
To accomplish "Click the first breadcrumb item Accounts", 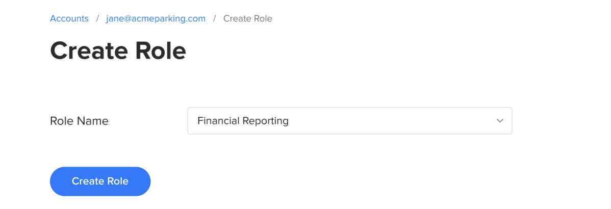I will point(69,19).
